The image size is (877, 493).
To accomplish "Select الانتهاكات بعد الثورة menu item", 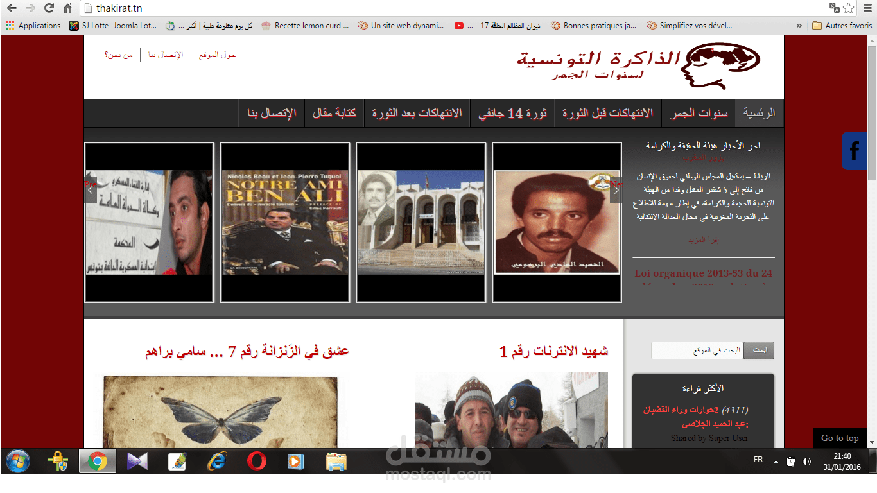I will pos(417,114).
